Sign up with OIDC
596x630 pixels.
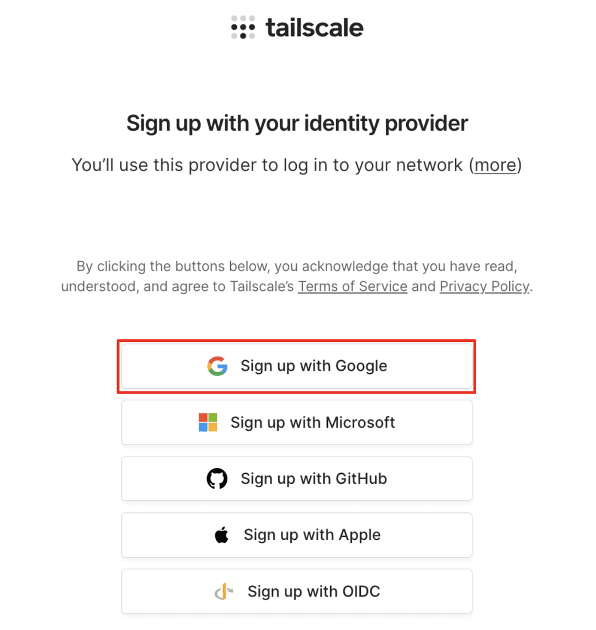click(x=297, y=591)
